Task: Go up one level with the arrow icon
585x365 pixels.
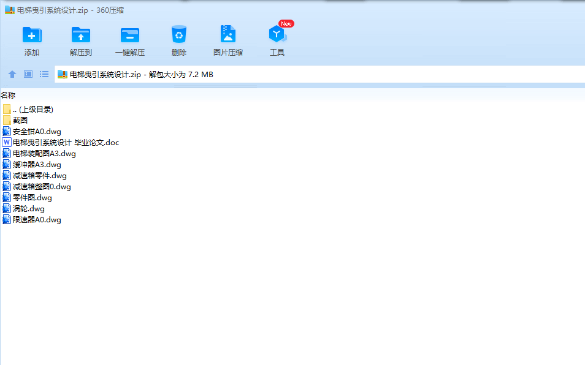Action: 12,74
